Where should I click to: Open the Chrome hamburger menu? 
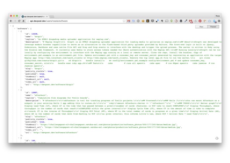(219, 21)
